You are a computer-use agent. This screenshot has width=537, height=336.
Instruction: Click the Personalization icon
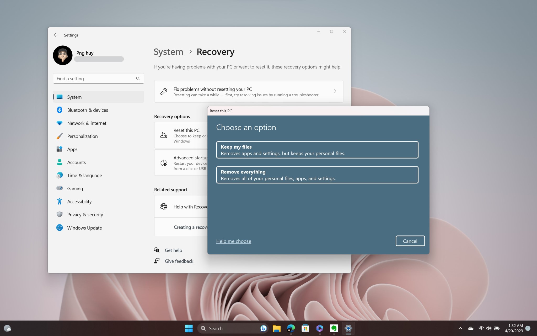[59, 136]
